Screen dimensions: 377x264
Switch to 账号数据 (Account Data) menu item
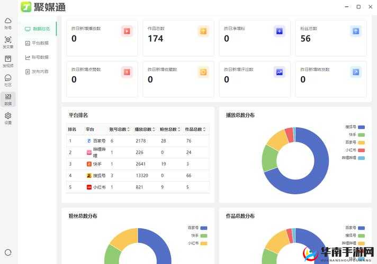(37, 58)
